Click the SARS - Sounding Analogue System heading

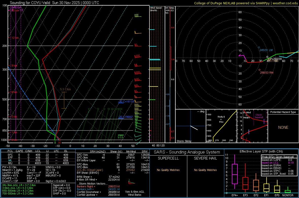click(x=187, y=152)
